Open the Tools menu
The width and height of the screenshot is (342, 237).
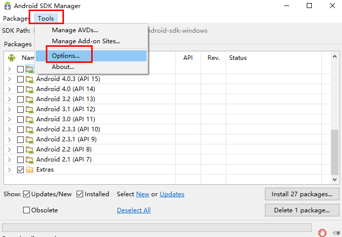[46, 19]
